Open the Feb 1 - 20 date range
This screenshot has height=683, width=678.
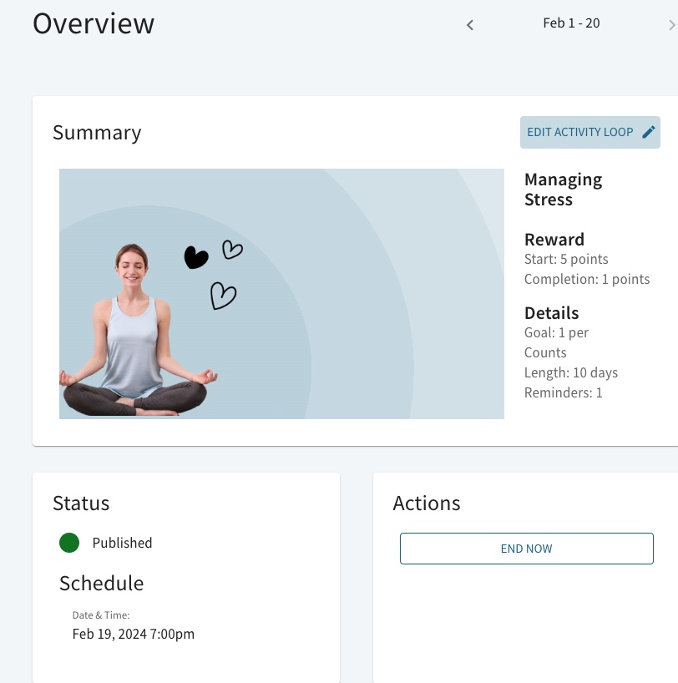(x=571, y=23)
